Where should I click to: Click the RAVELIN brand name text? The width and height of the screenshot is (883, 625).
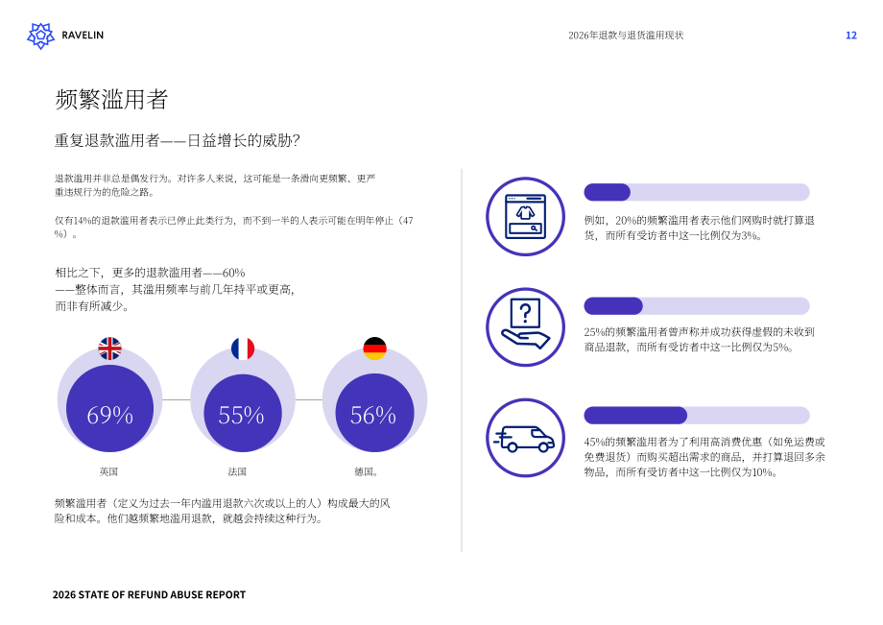[x=83, y=35]
